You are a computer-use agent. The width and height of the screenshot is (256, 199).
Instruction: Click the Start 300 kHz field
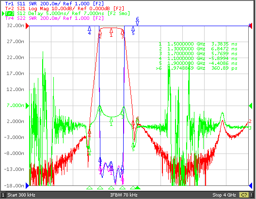[x=21, y=195]
